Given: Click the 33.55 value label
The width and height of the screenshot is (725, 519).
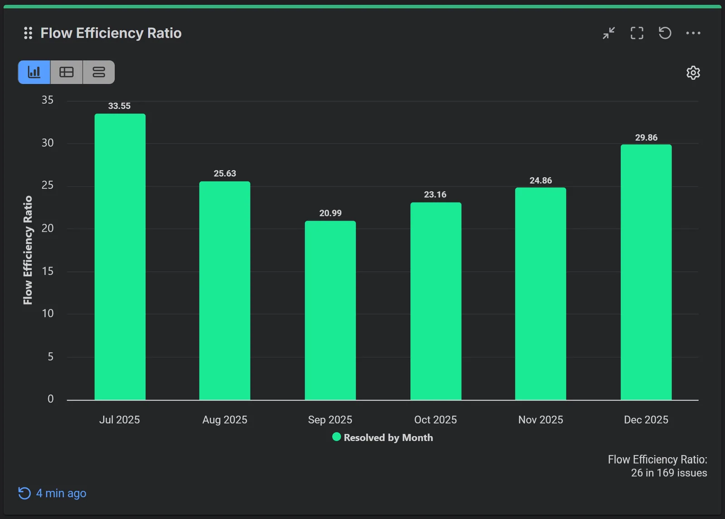Looking at the screenshot, I should point(119,106).
